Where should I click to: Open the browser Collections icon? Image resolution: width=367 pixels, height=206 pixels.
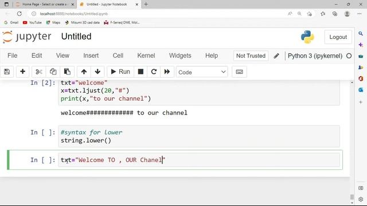[x=335, y=14]
